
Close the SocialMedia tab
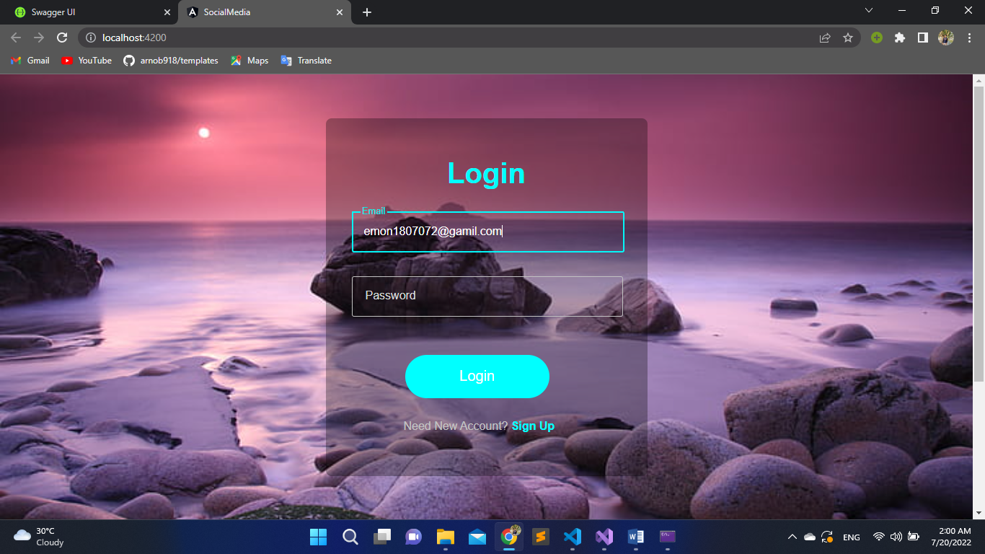tap(340, 12)
